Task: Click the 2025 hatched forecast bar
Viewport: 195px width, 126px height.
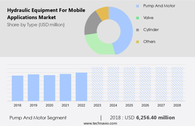Action: [x=129, y=84]
